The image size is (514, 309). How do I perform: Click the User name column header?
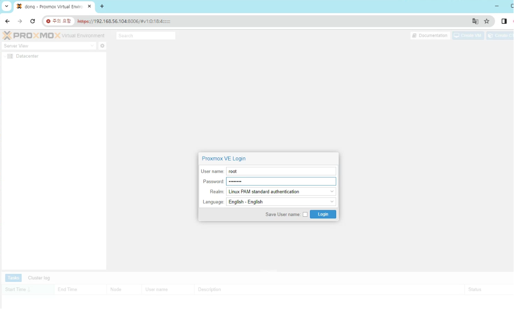click(168, 290)
